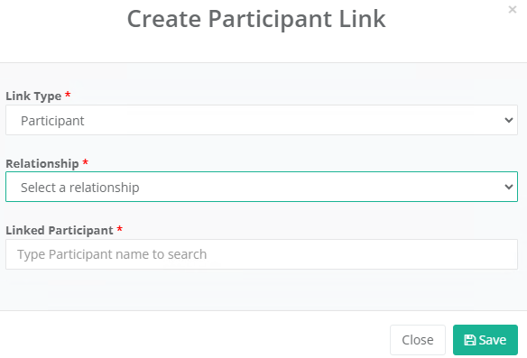This screenshot has width=527, height=358.
Task: Click the red asterisk beside Link Type
Action: click(x=68, y=95)
